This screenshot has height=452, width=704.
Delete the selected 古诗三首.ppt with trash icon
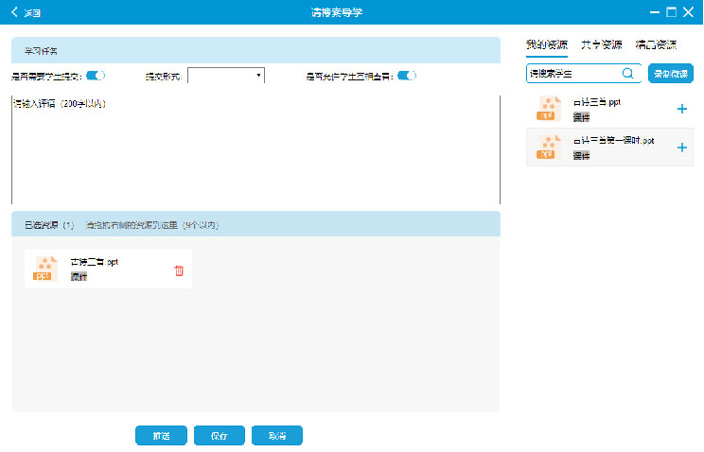point(179,270)
